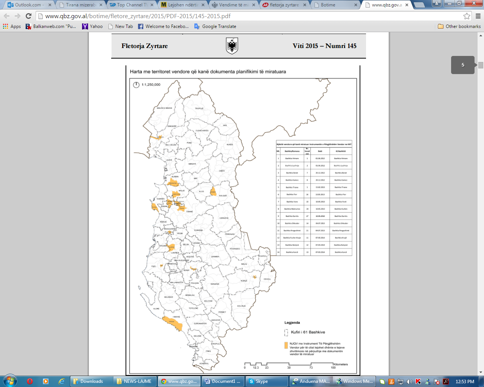Open the Apps grid shortcut
Viewport: 484px width, 387px height.
coord(12,26)
